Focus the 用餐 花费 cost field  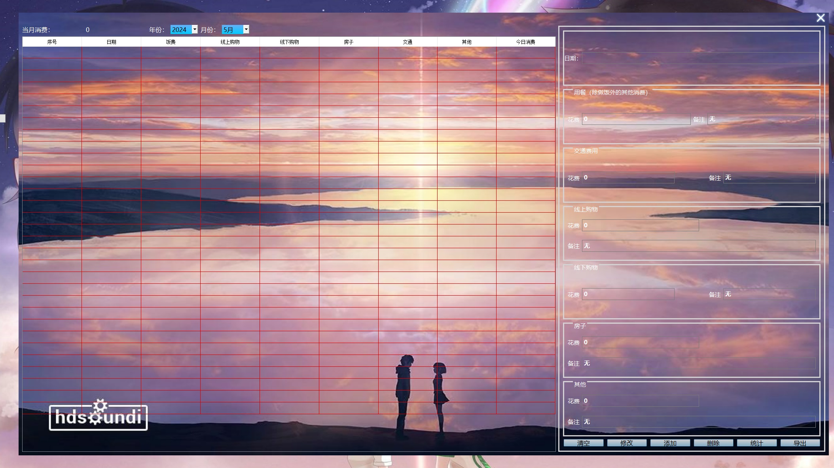(x=636, y=119)
